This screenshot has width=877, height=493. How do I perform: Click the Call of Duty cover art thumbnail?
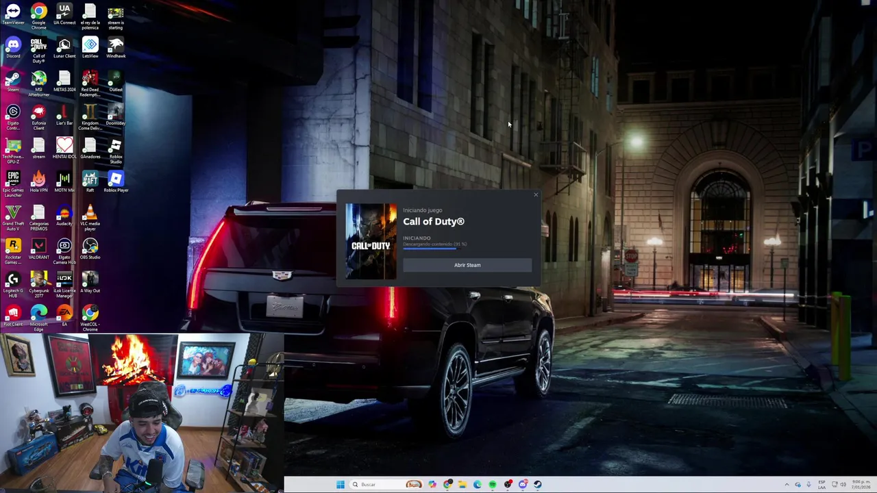coord(371,241)
